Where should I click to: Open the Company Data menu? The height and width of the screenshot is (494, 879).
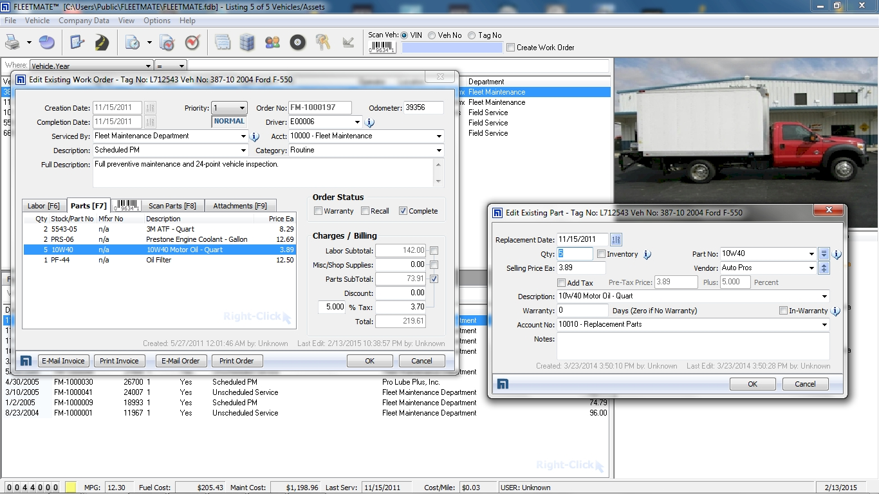(x=84, y=20)
